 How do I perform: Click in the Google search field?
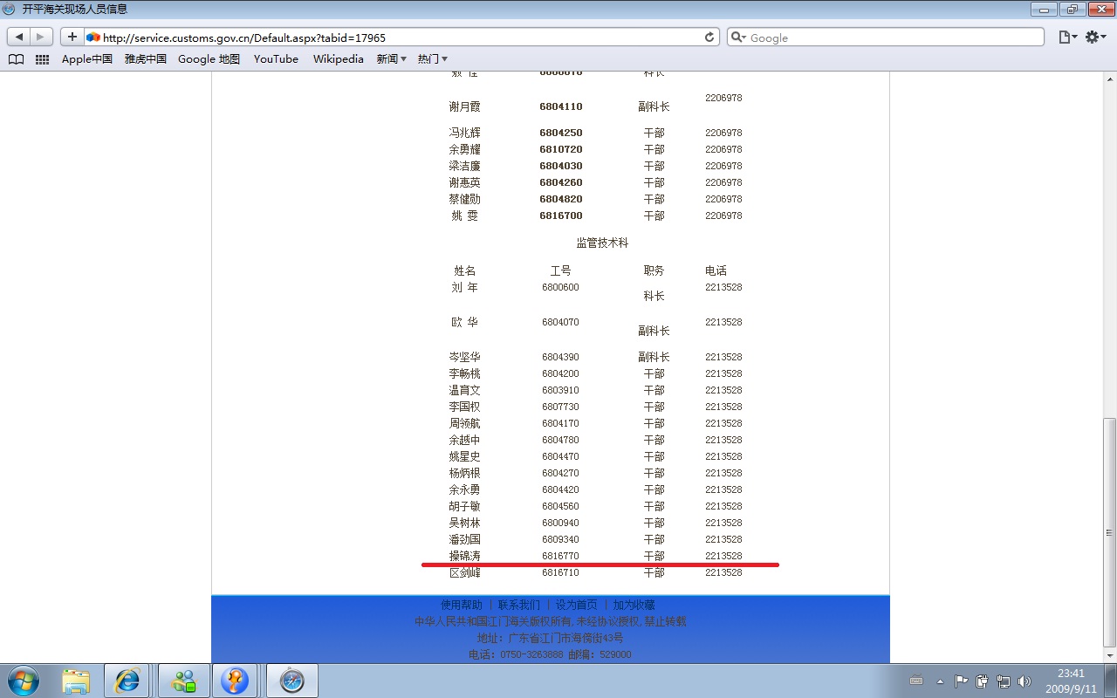pos(890,38)
